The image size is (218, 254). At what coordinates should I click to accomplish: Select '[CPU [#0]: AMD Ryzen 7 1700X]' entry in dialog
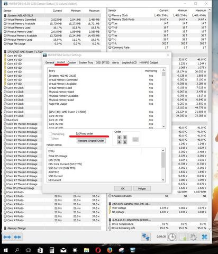coord(67,112)
